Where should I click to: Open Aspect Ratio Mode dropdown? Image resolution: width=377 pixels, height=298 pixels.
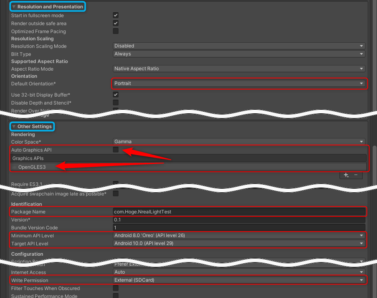point(239,69)
